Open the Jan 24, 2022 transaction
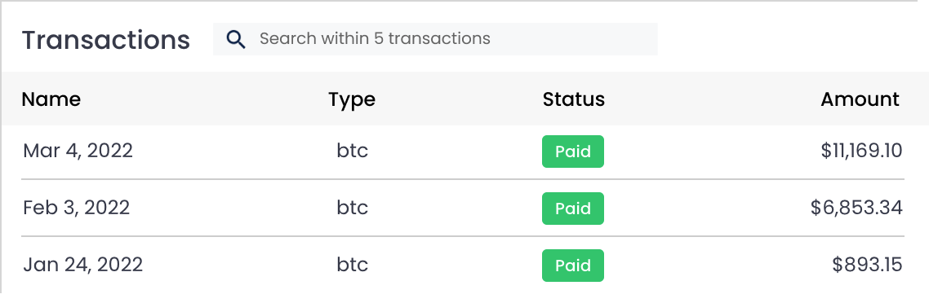 tap(82, 265)
